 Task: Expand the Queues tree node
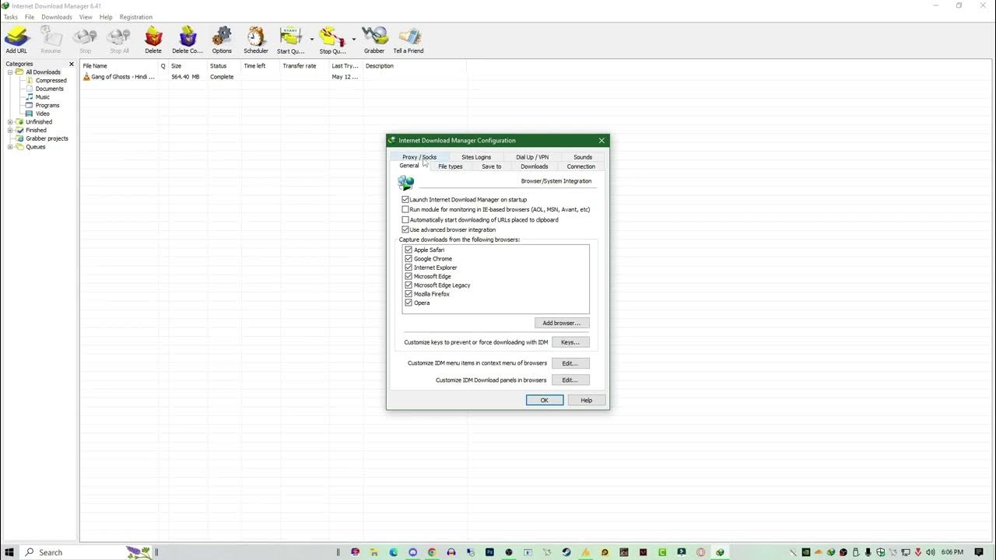[x=10, y=147]
